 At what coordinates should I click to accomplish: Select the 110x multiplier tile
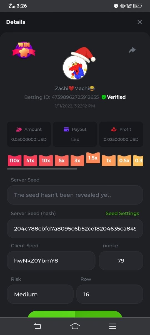click(x=15, y=161)
